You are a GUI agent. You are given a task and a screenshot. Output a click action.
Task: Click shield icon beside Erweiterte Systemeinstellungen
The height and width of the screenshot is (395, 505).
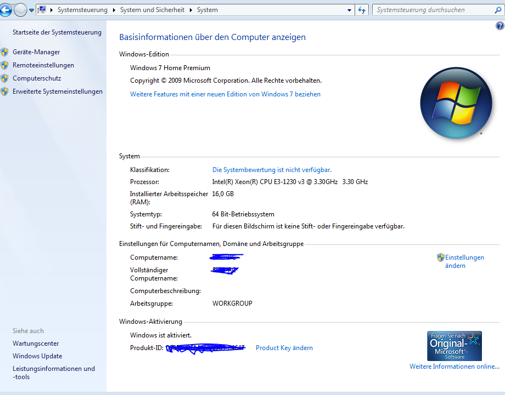4,91
